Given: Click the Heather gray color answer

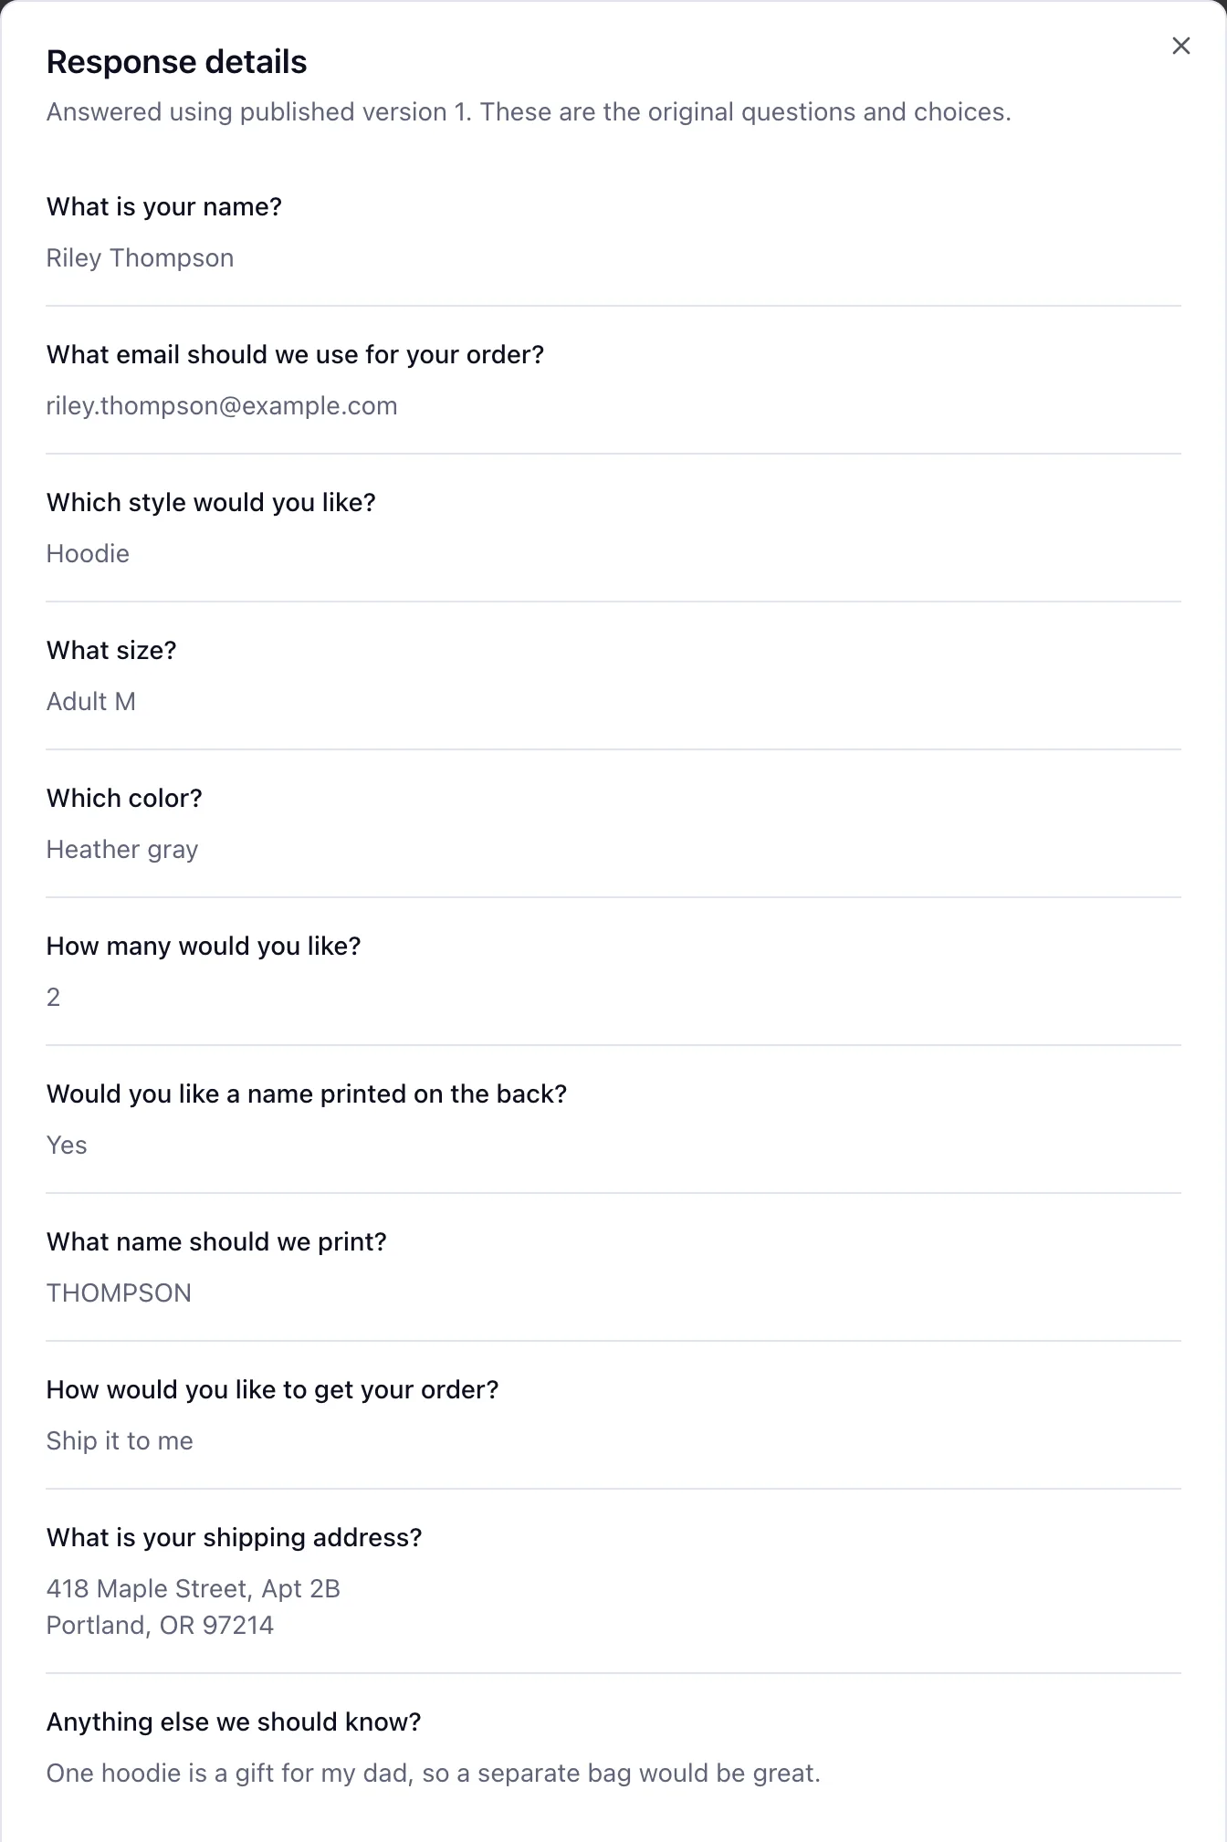Looking at the screenshot, I should (122, 850).
